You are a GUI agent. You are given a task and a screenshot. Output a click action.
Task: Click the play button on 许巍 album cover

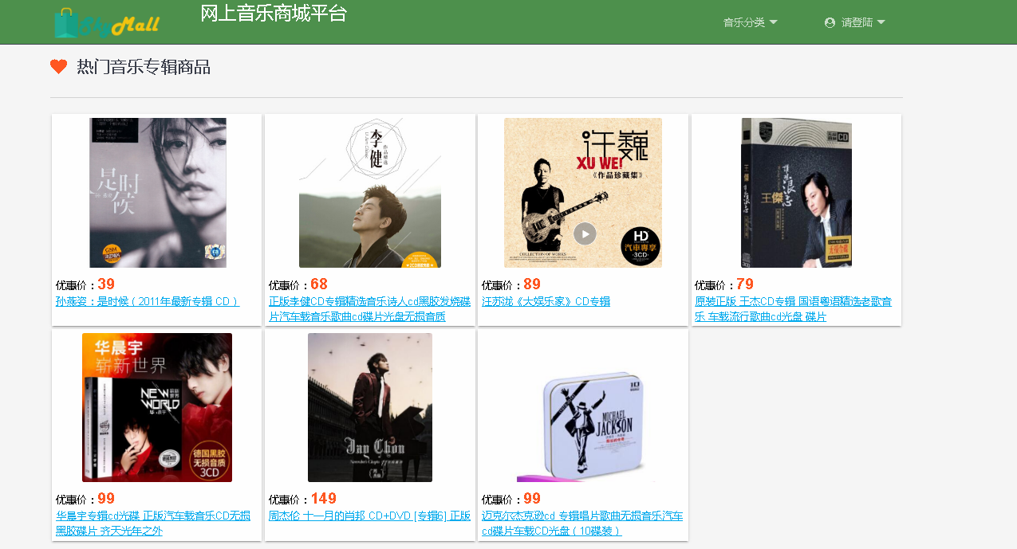coord(585,233)
